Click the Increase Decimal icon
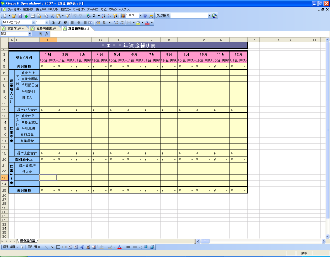 click(x=115, y=23)
